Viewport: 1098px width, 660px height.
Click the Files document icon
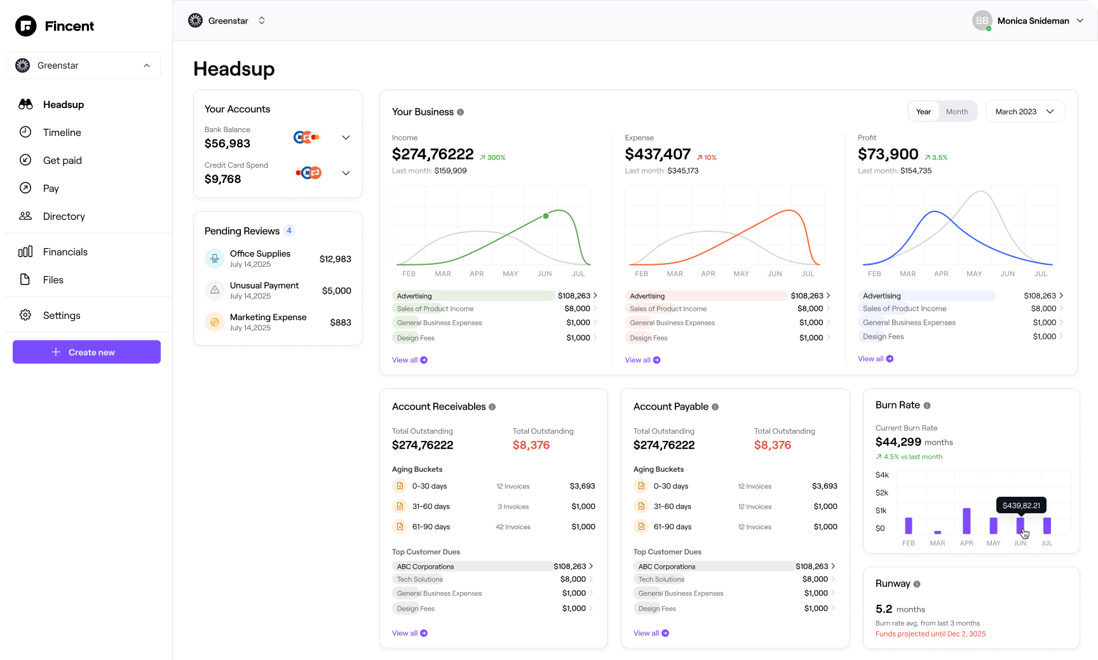click(25, 279)
